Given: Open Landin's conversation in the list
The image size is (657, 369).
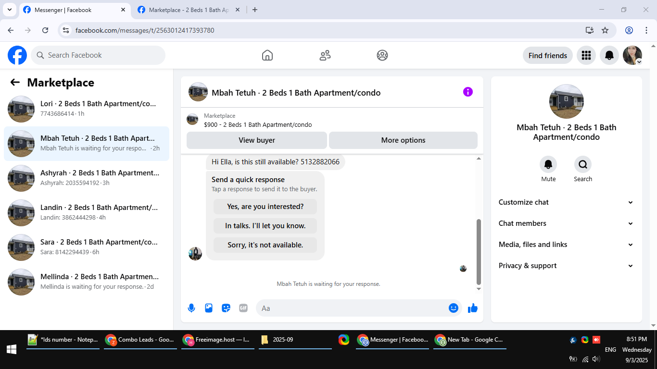Looking at the screenshot, I should (87, 213).
